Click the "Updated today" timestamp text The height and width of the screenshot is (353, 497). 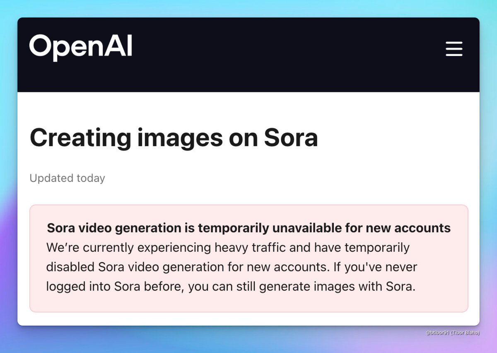pos(67,178)
